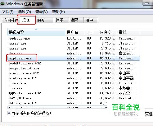Select the csrss.exe row with 2,376 K
This screenshot has width=153, height=126.
74,48
